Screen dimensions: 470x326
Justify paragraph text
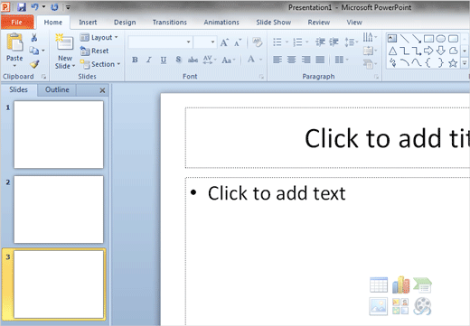(320, 60)
